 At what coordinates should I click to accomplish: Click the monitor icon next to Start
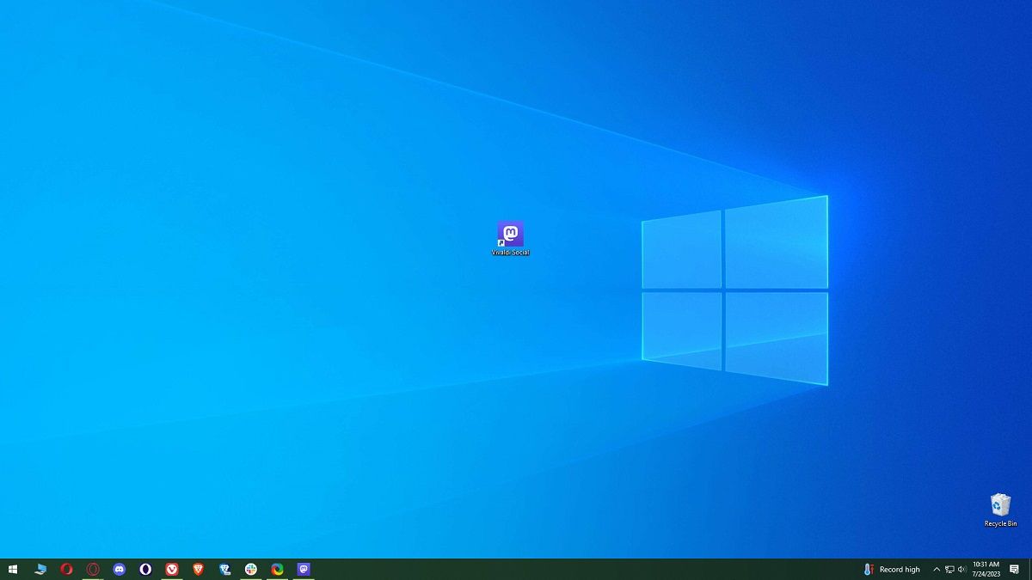[40, 568]
